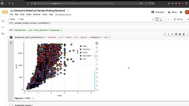
Task: Add a new Code cell
Action: click(11, 19)
